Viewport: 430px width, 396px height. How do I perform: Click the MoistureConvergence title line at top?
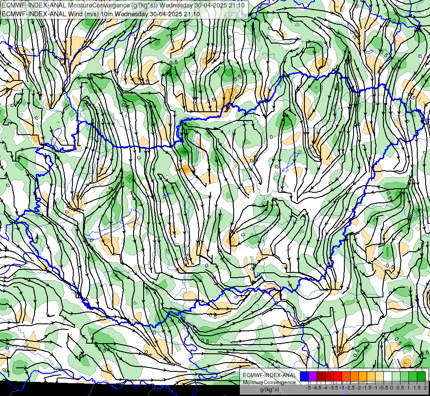[123, 5]
